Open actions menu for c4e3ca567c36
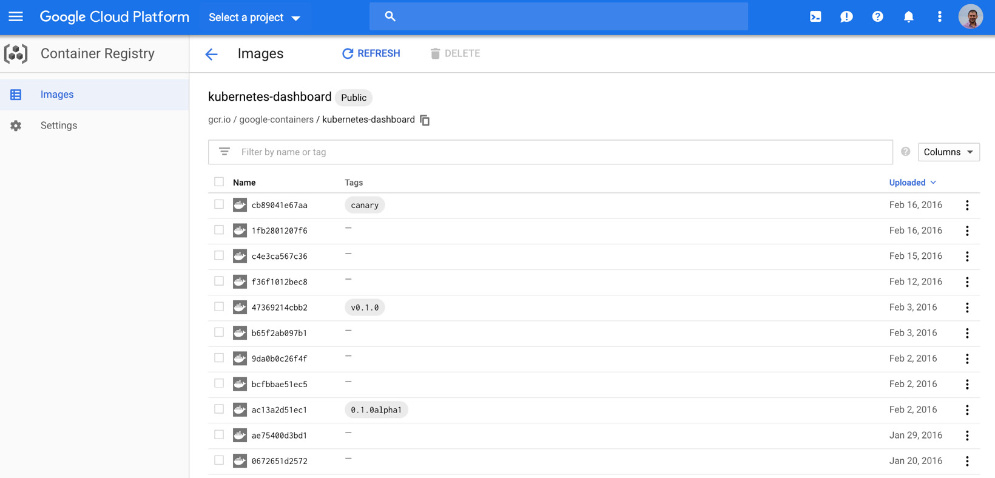Image resolution: width=995 pixels, height=478 pixels. point(967,256)
